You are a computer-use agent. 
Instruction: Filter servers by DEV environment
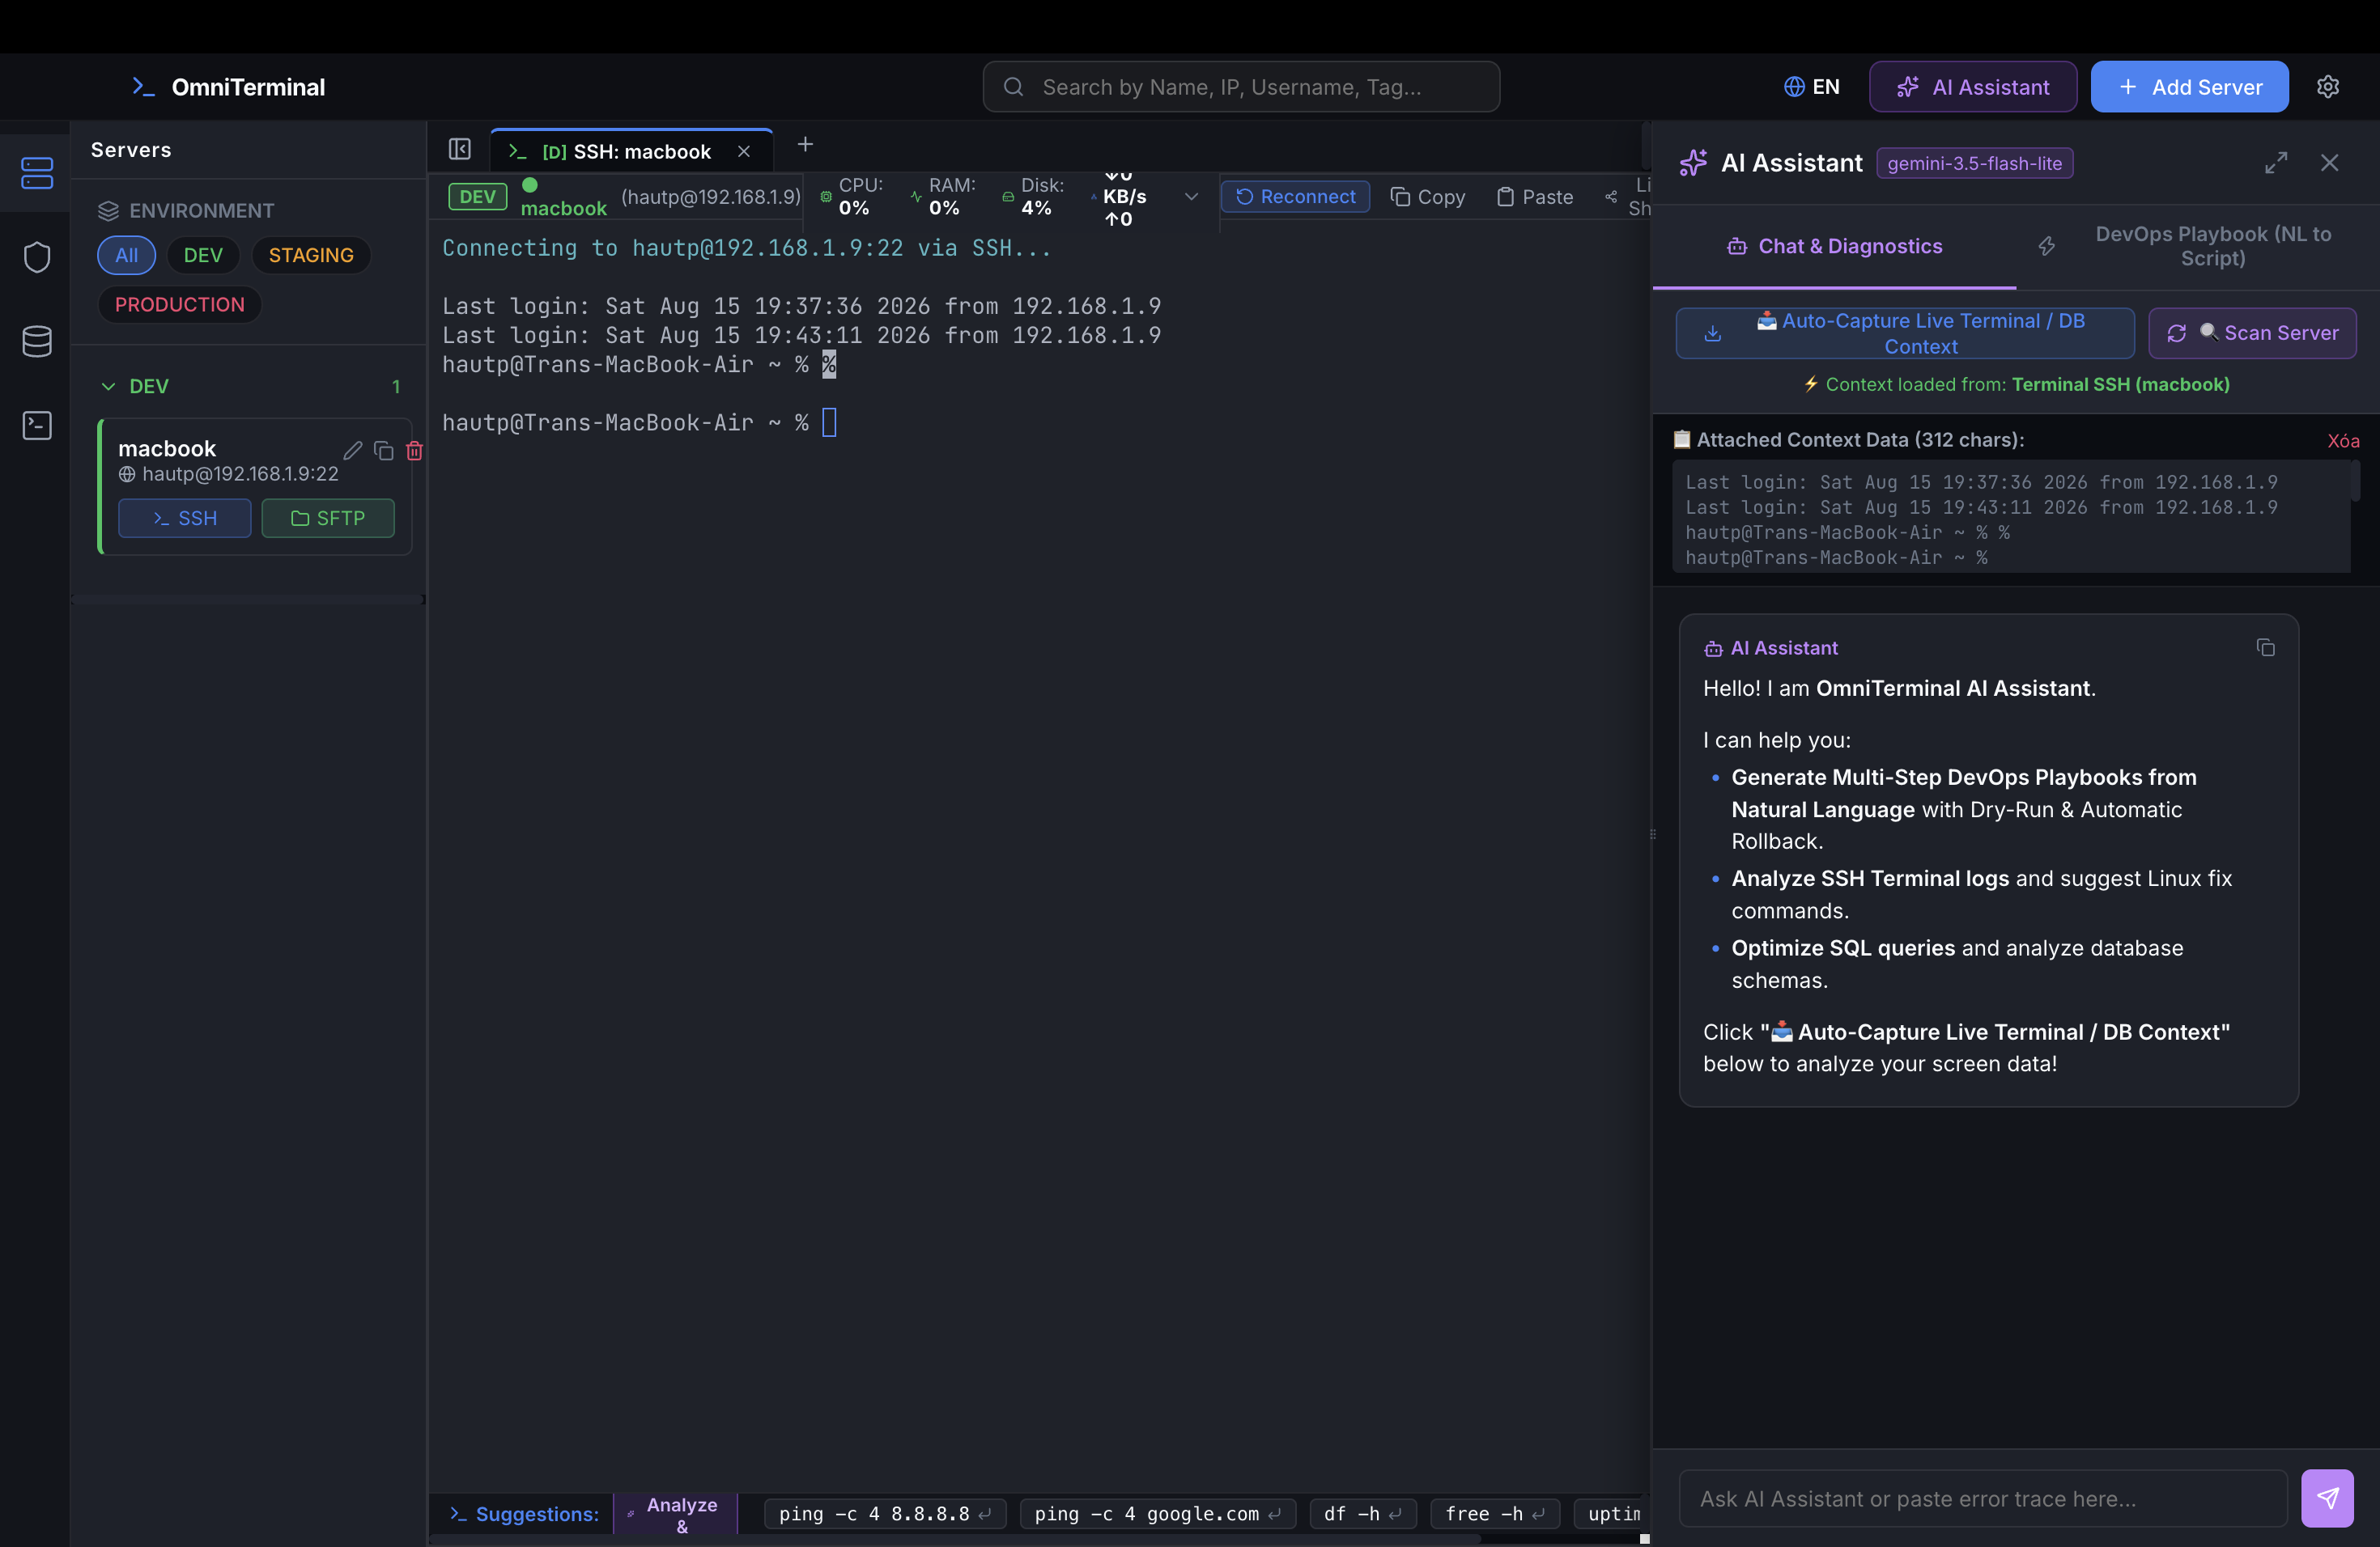point(203,255)
